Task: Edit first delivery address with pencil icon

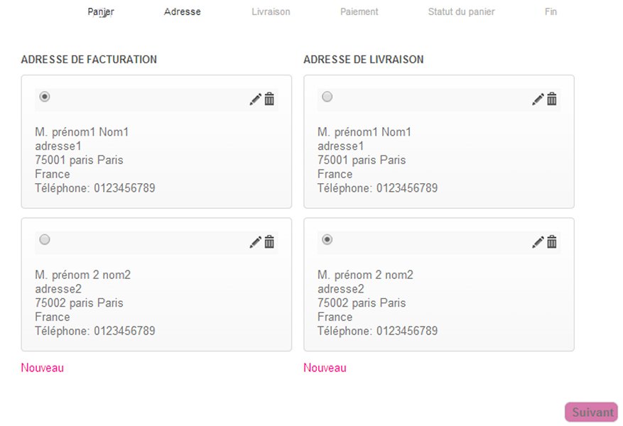Action: click(x=538, y=99)
